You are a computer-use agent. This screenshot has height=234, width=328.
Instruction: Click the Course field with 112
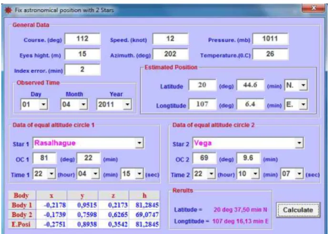pos(82,39)
